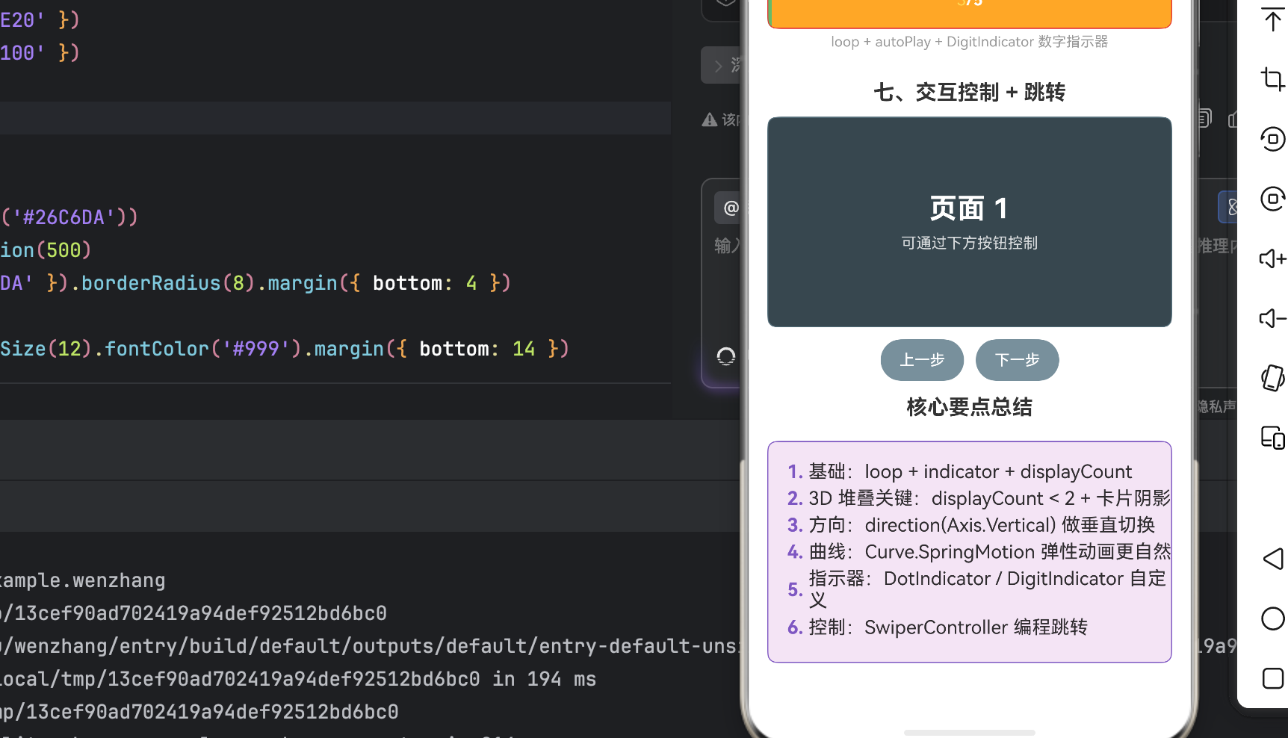The height and width of the screenshot is (738, 1288).
Task: Rotate the emulator screen clockwise
Action: pyautogui.click(x=1273, y=199)
